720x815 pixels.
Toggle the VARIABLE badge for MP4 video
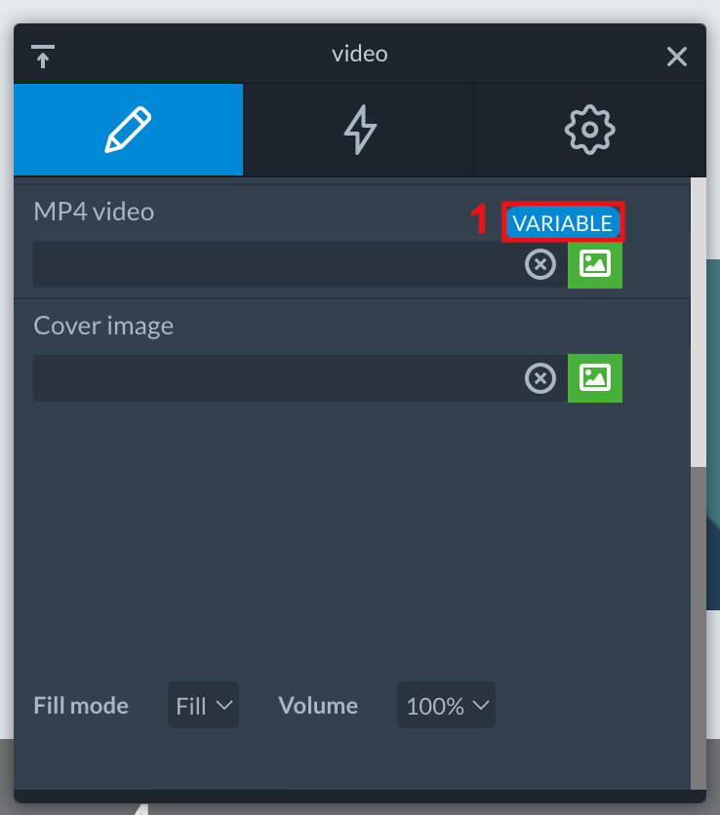pyautogui.click(x=563, y=223)
